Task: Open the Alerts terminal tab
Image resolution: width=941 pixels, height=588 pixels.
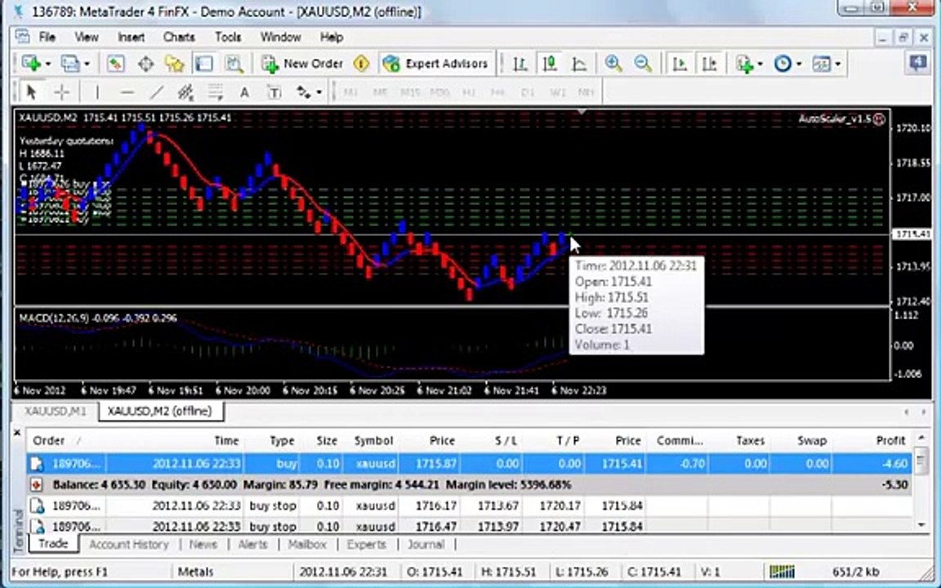Action: (x=252, y=545)
